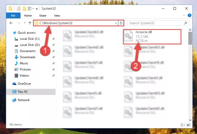Viewport: 197px width, 134px height.
Task: Click the vertical scrollbar thumb
Action: [x=190, y=38]
